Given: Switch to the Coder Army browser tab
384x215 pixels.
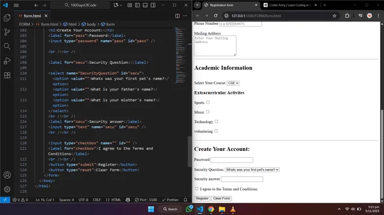Looking at the screenshot, I should coord(290,5).
